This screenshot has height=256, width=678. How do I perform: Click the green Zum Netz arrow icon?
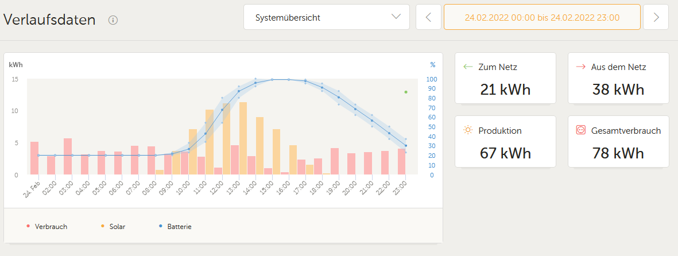click(x=468, y=67)
